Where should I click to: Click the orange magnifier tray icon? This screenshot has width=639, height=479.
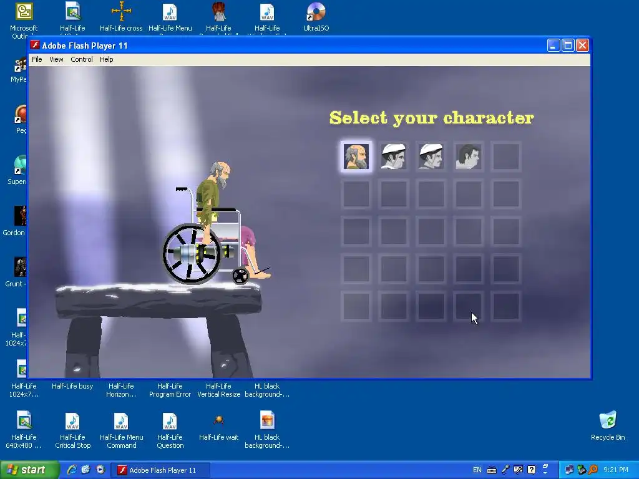593,470
